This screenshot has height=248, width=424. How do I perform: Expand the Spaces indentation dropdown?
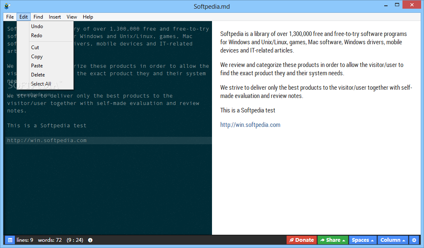point(363,240)
